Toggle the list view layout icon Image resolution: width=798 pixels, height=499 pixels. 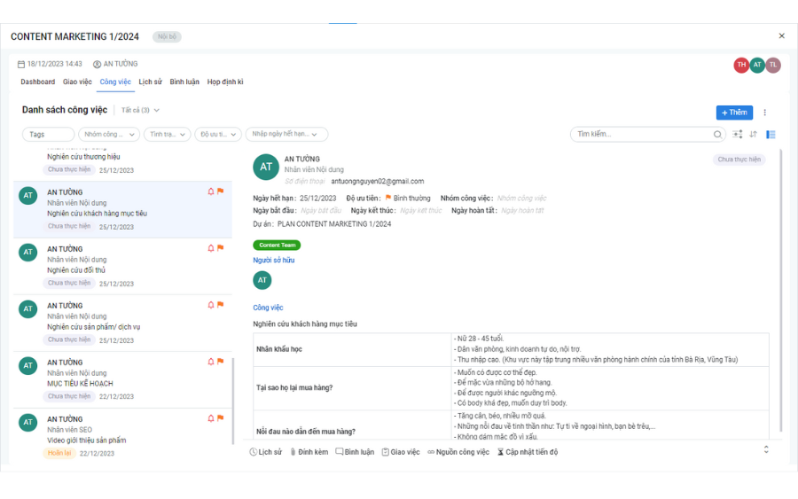tap(771, 135)
